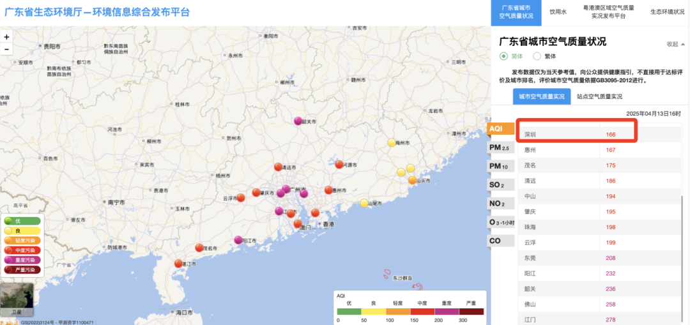This screenshot has width=690, height=325.
Task: Click the 阳江 row in city list
Action: pos(600,273)
